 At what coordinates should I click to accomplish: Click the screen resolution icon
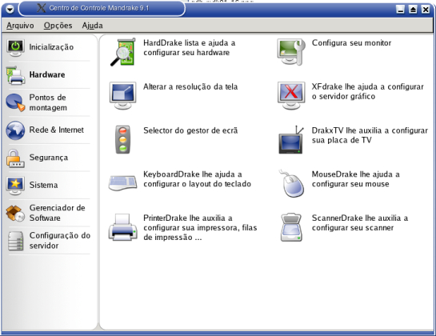122,96
